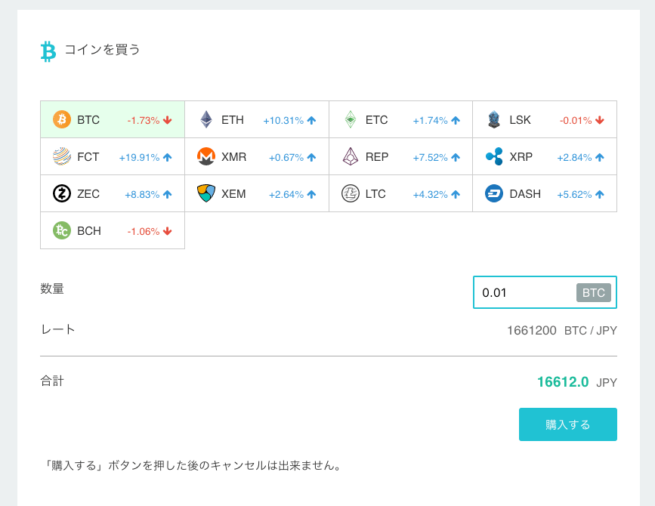Choose the DASH ticker label
The width and height of the screenshot is (655, 506).
point(526,194)
